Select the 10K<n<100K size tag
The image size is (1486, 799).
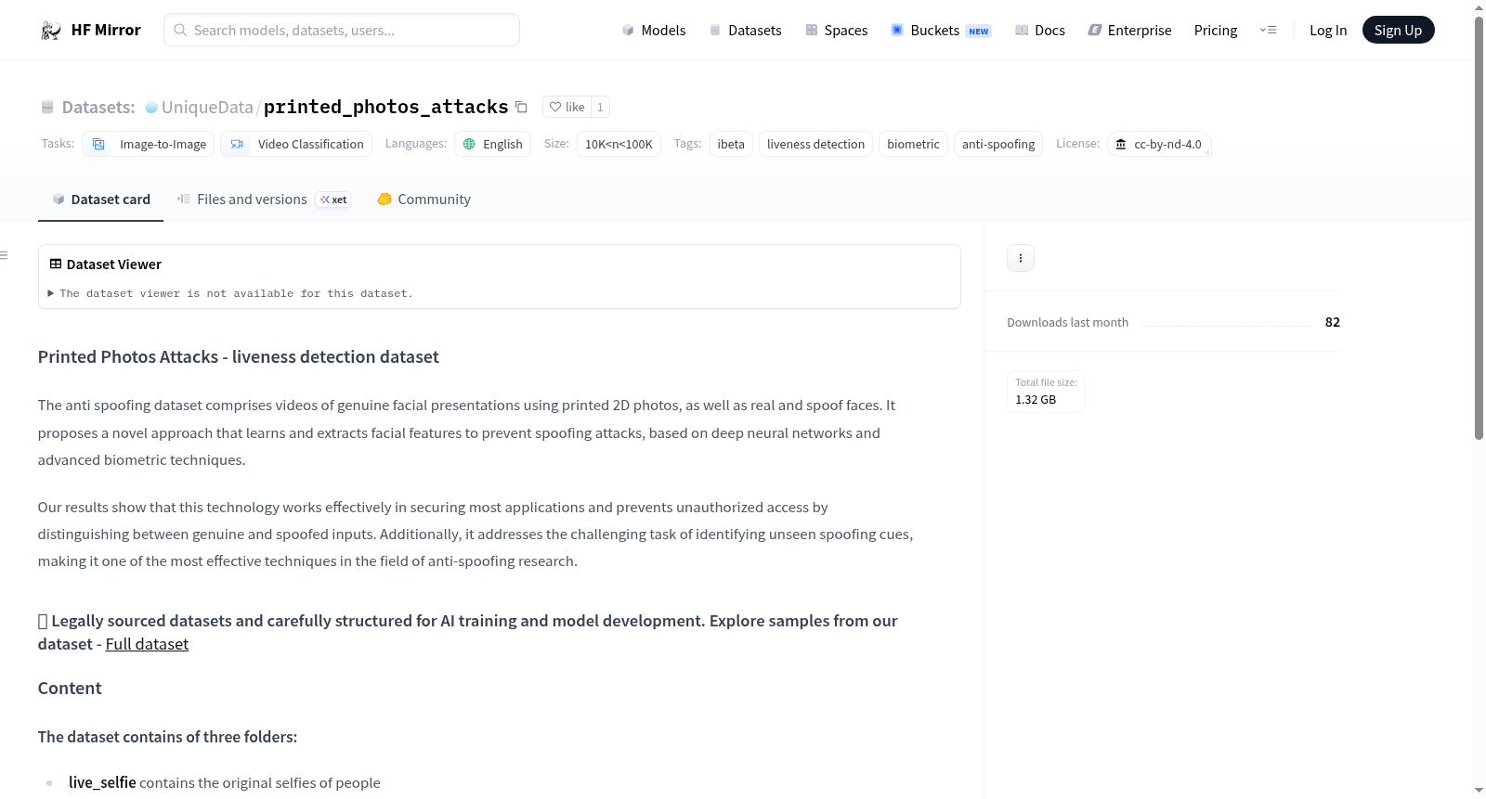click(619, 144)
